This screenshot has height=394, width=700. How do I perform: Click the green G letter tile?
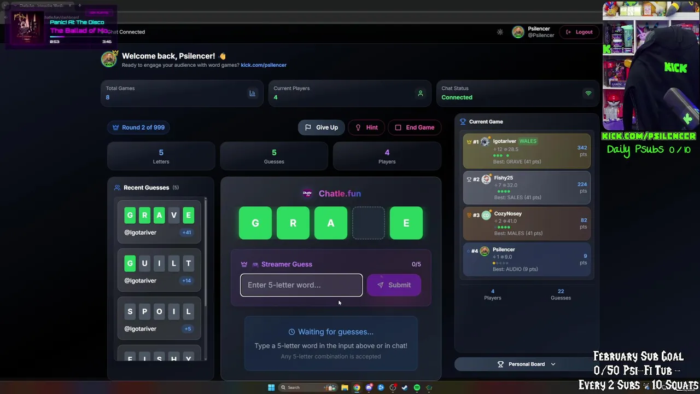[255, 223]
